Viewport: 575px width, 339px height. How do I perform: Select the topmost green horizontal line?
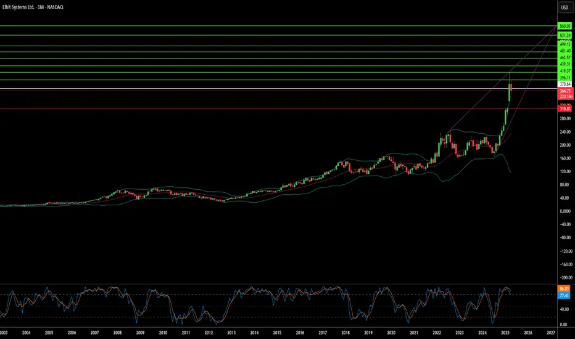point(279,26)
